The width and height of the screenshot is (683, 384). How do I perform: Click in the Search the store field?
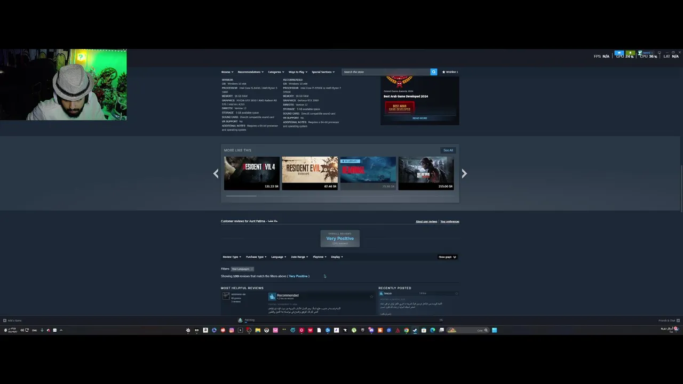click(386, 72)
